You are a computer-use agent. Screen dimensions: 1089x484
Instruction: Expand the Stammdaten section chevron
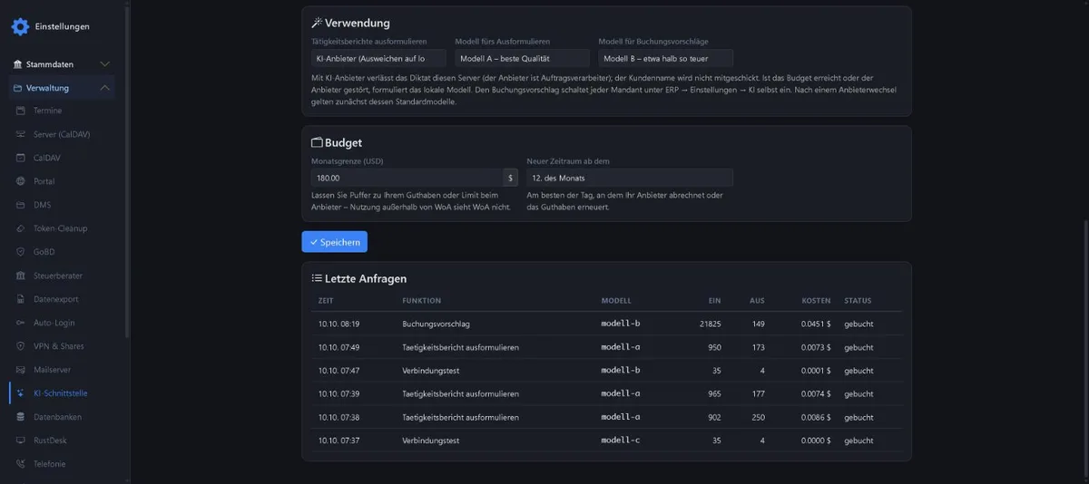pyautogui.click(x=105, y=64)
